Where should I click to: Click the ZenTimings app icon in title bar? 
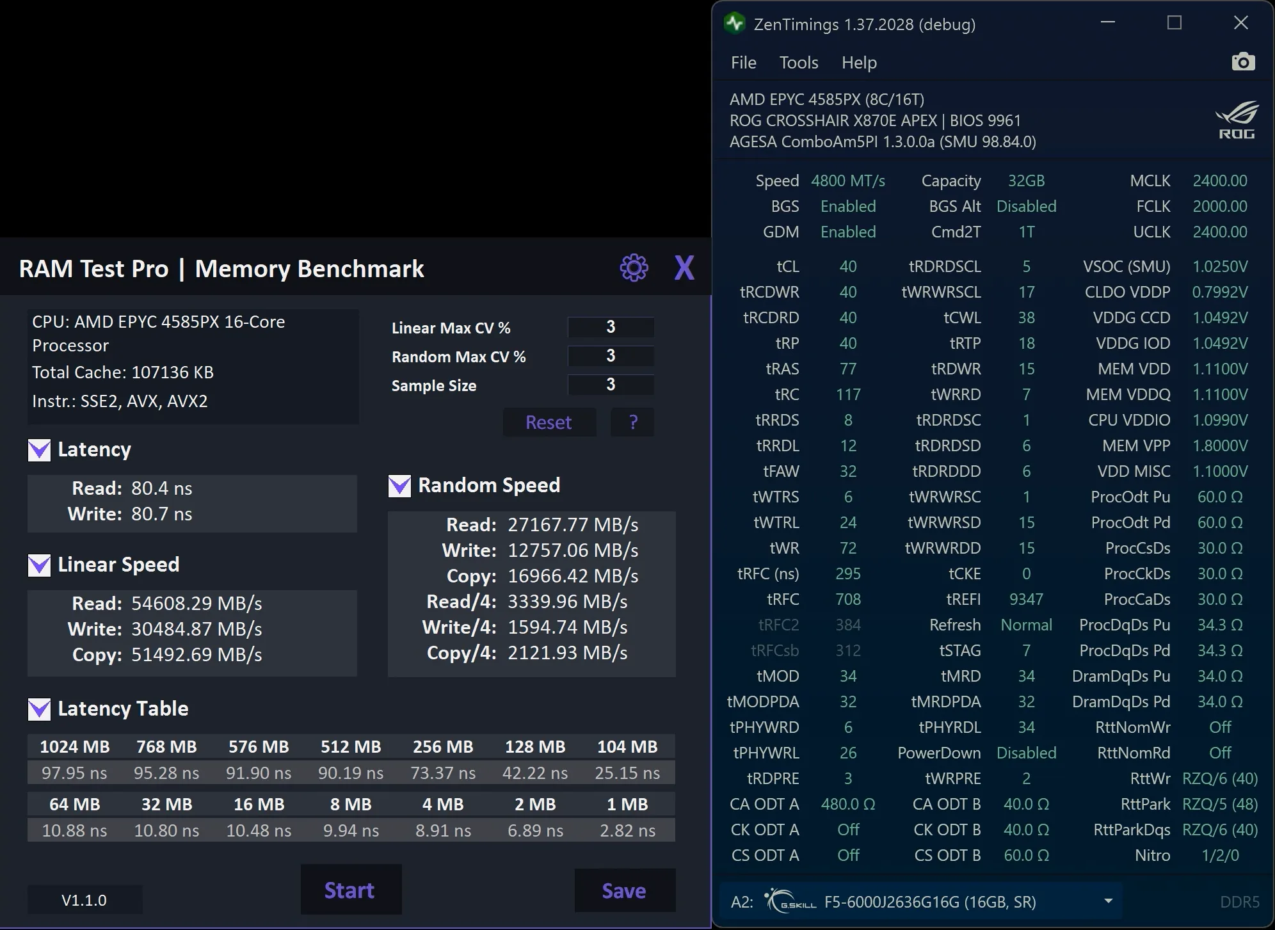pyautogui.click(x=734, y=24)
